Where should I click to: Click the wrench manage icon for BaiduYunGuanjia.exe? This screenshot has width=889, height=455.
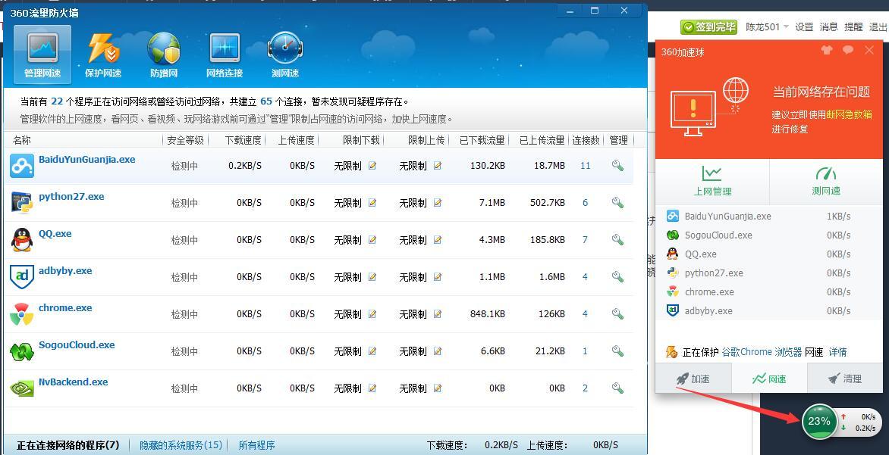point(617,165)
